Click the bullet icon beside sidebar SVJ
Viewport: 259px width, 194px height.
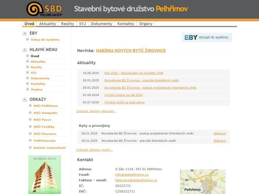27,72
